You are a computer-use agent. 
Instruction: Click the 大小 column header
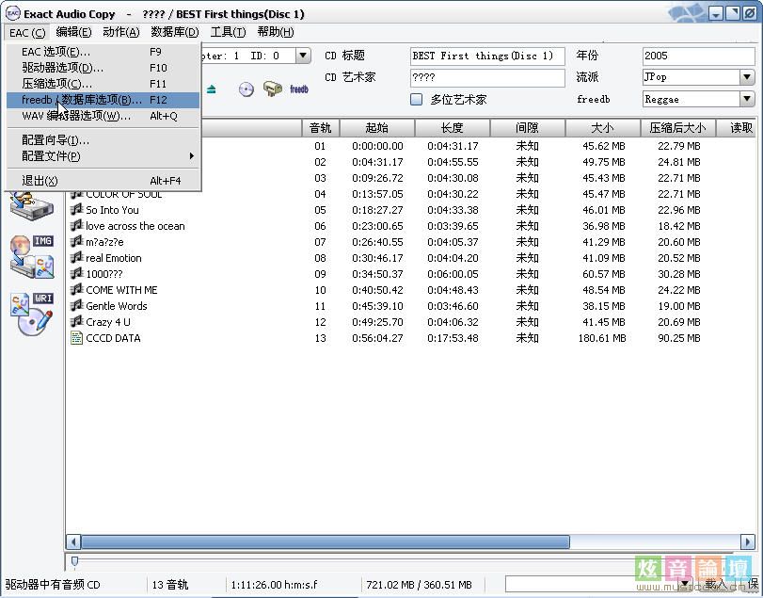tap(602, 128)
